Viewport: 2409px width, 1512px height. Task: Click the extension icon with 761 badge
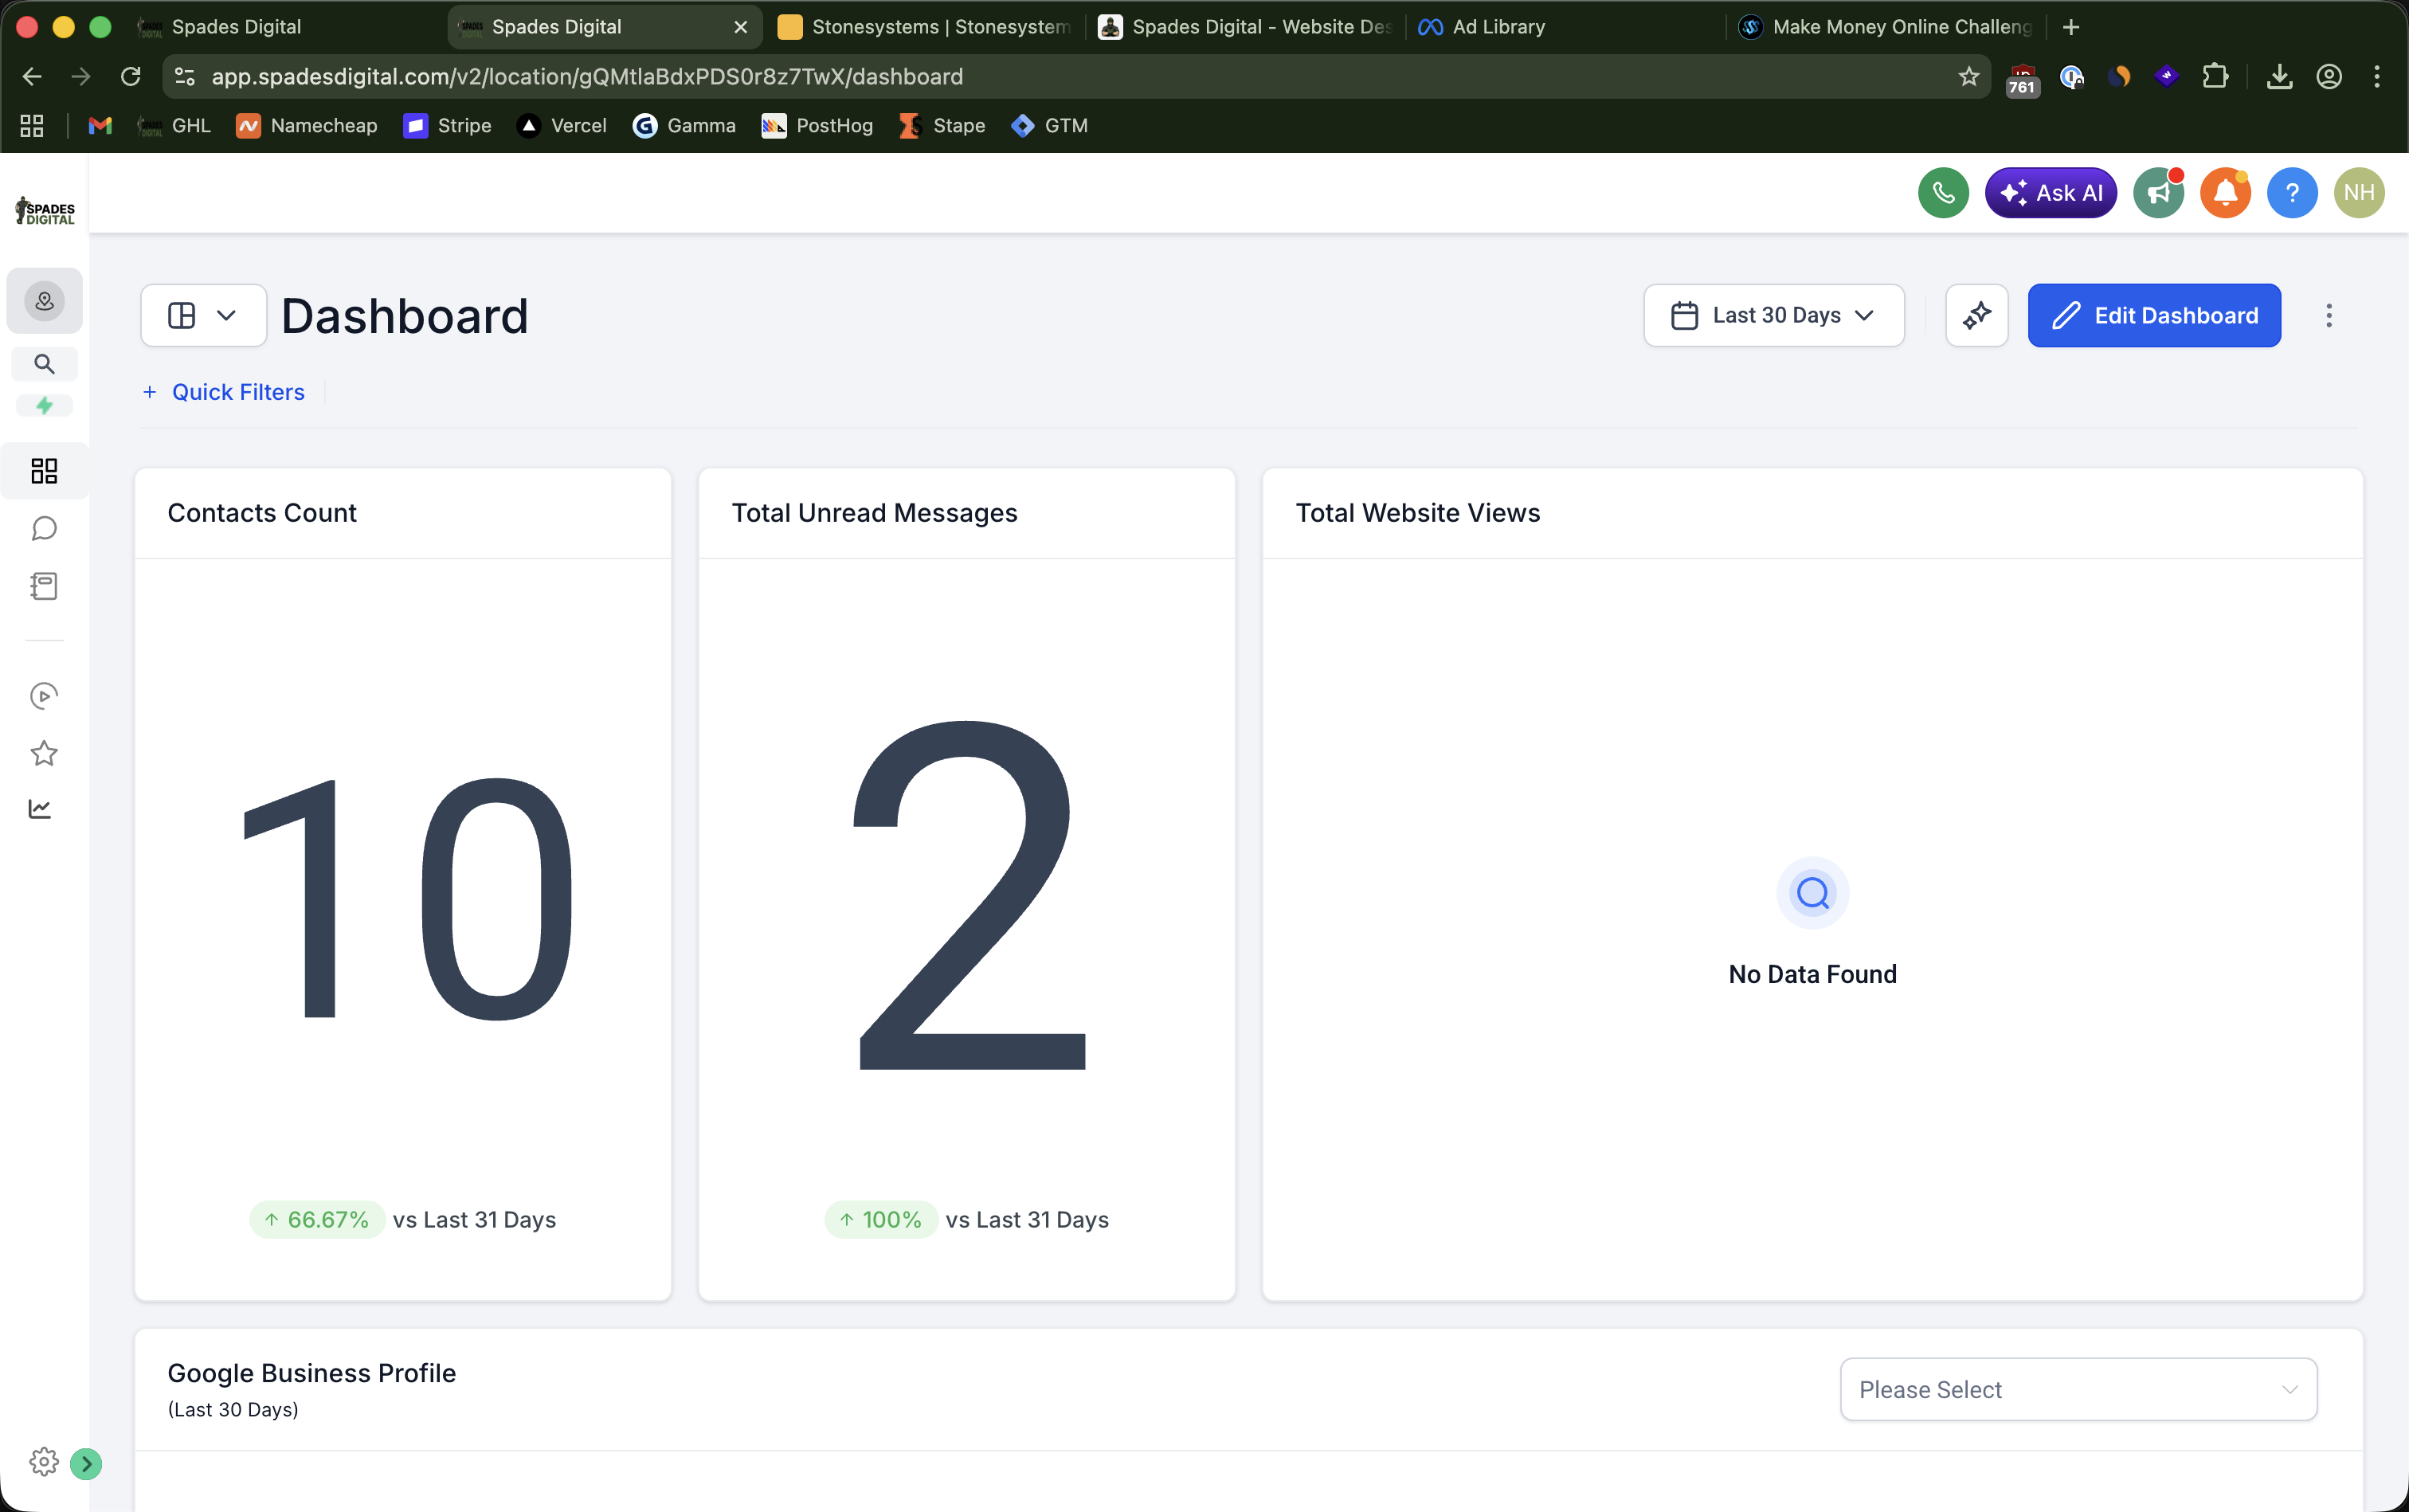coord(2022,79)
